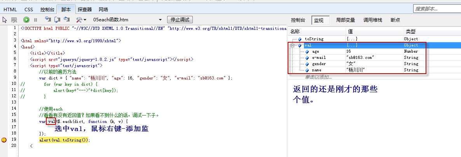Click the value cell "杨川川"
Image resolution: width=461 pixels, height=157 pixels.
click(375, 70)
